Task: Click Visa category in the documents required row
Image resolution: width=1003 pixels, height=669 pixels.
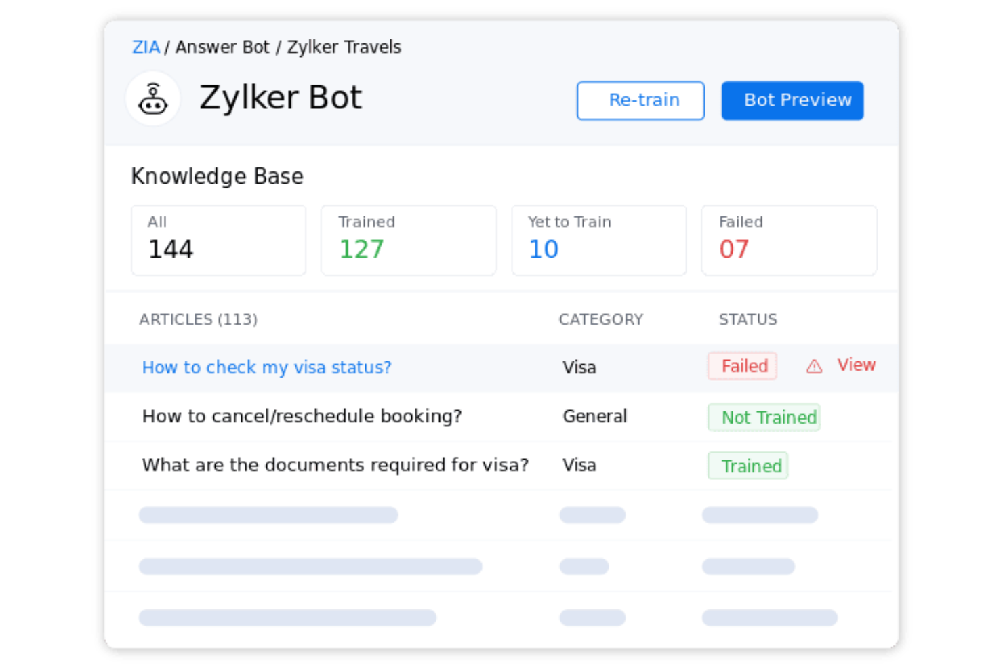Action: [579, 465]
